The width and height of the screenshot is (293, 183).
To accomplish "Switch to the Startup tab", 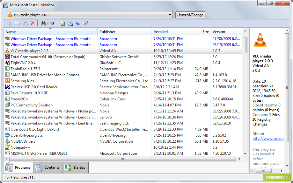I will [75, 167].
